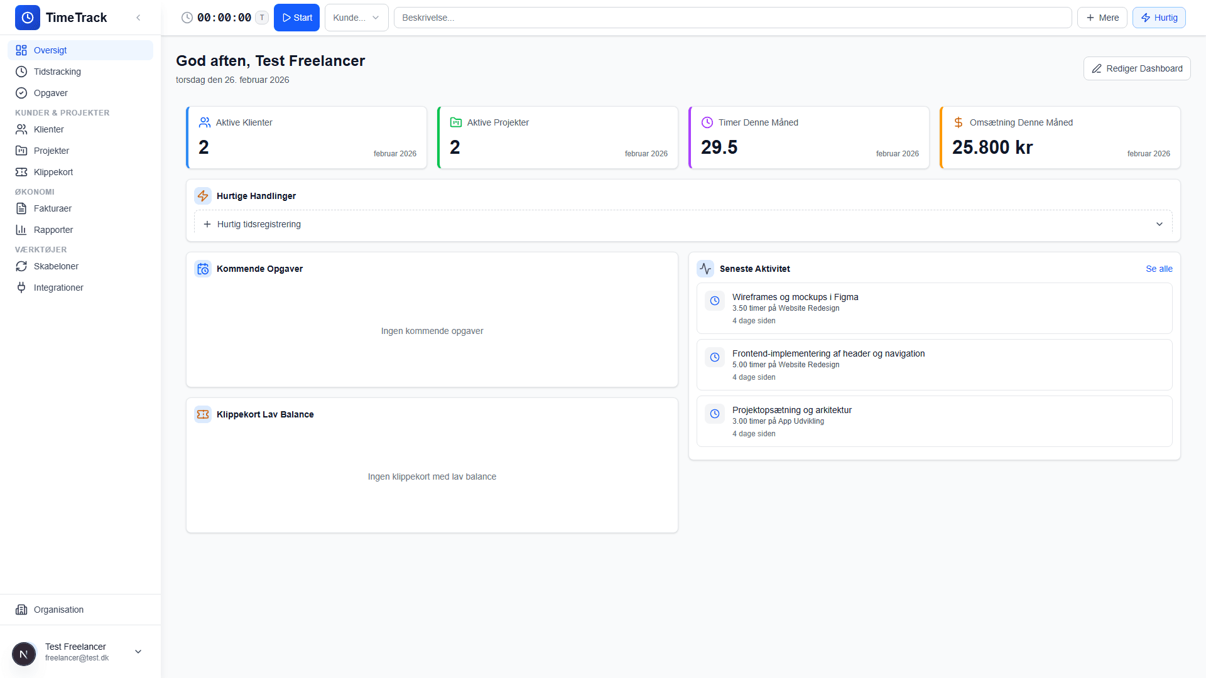Click the timer clock icon beside 00:00:00
This screenshot has height=678, width=1206.
tap(187, 18)
